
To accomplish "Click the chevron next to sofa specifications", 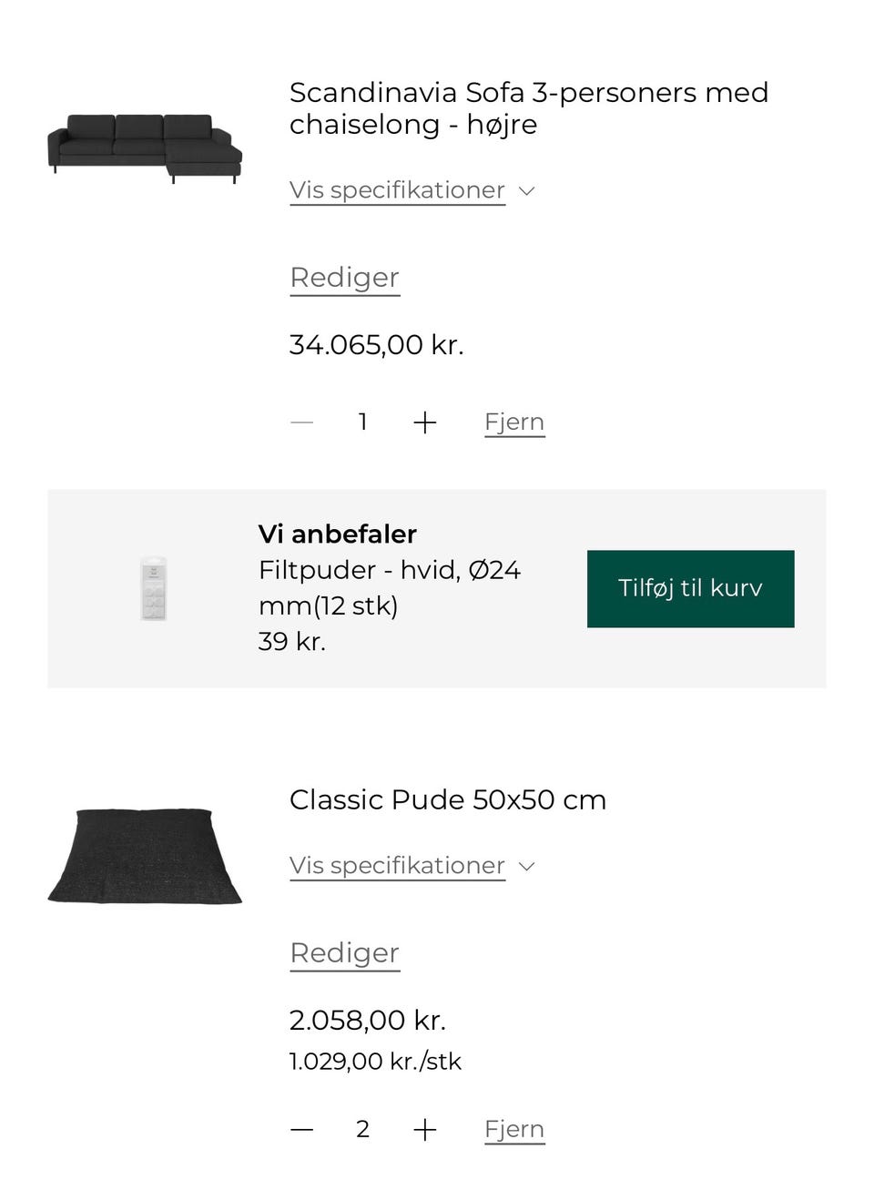I will point(526,191).
